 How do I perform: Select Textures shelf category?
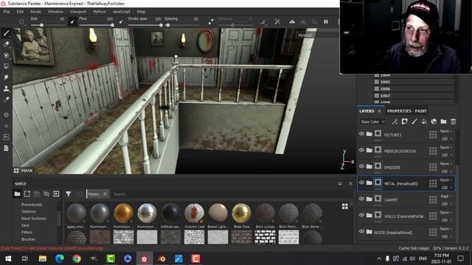[29, 211]
